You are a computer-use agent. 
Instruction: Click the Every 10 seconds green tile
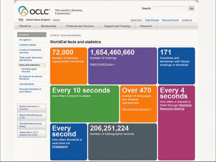click(x=85, y=104)
